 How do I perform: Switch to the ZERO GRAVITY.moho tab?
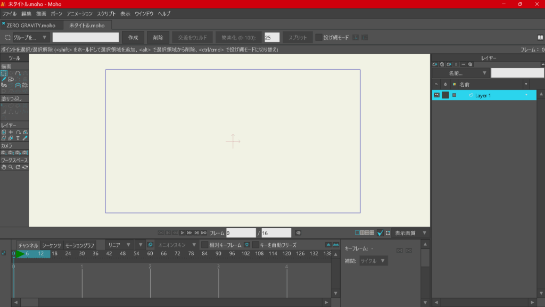(x=31, y=26)
